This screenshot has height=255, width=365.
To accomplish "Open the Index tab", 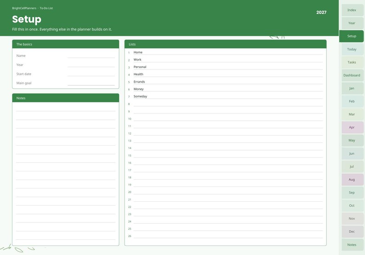I will click(352, 10).
